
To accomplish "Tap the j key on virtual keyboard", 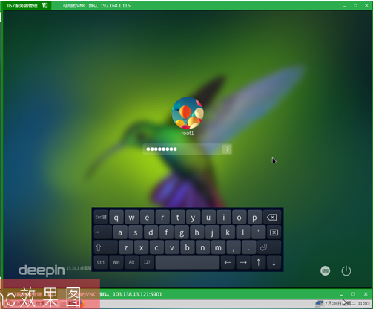I will coord(212,232).
